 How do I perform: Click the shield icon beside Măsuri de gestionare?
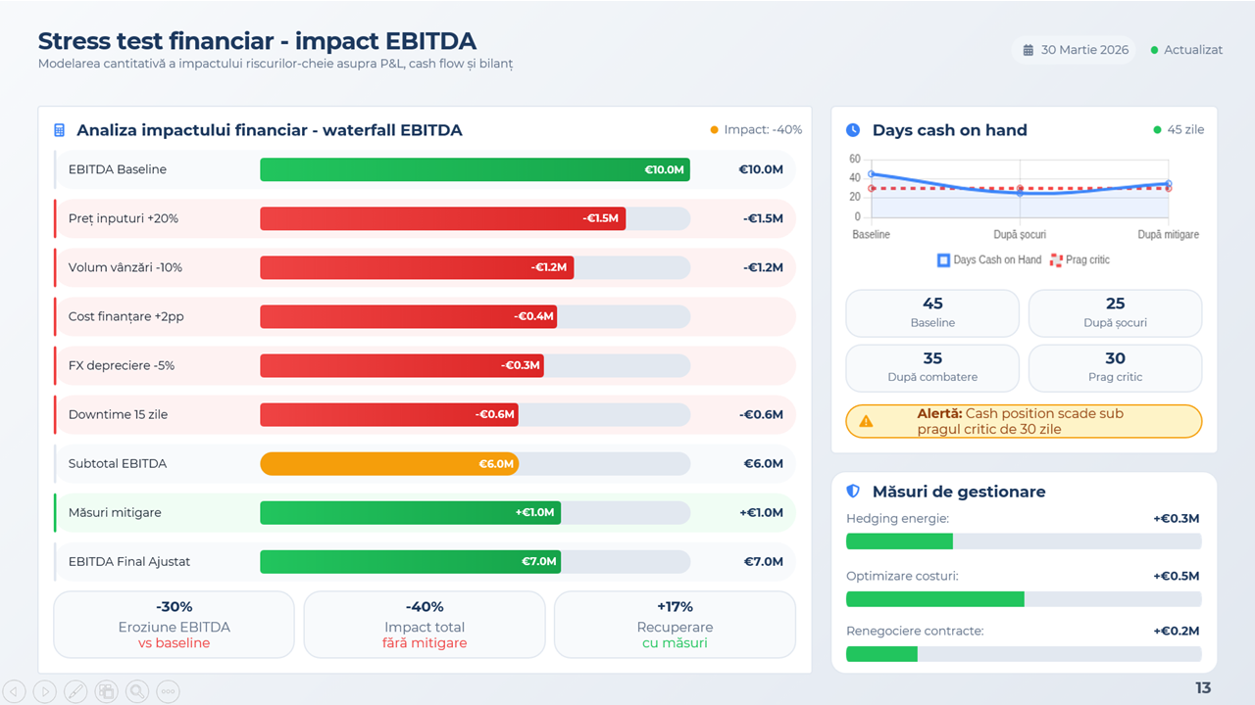click(x=853, y=492)
